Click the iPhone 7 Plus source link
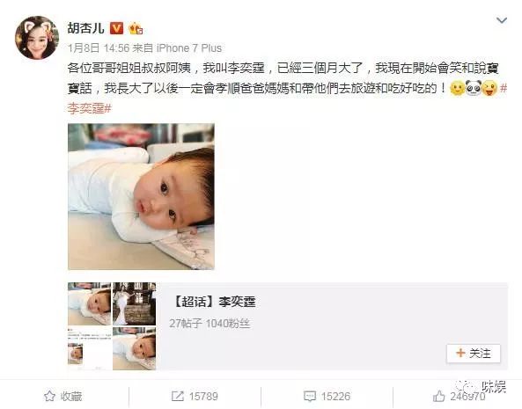The image size is (522, 409). pyautogui.click(x=188, y=48)
